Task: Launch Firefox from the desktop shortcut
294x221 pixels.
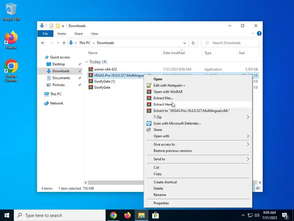Action: (x=11, y=40)
